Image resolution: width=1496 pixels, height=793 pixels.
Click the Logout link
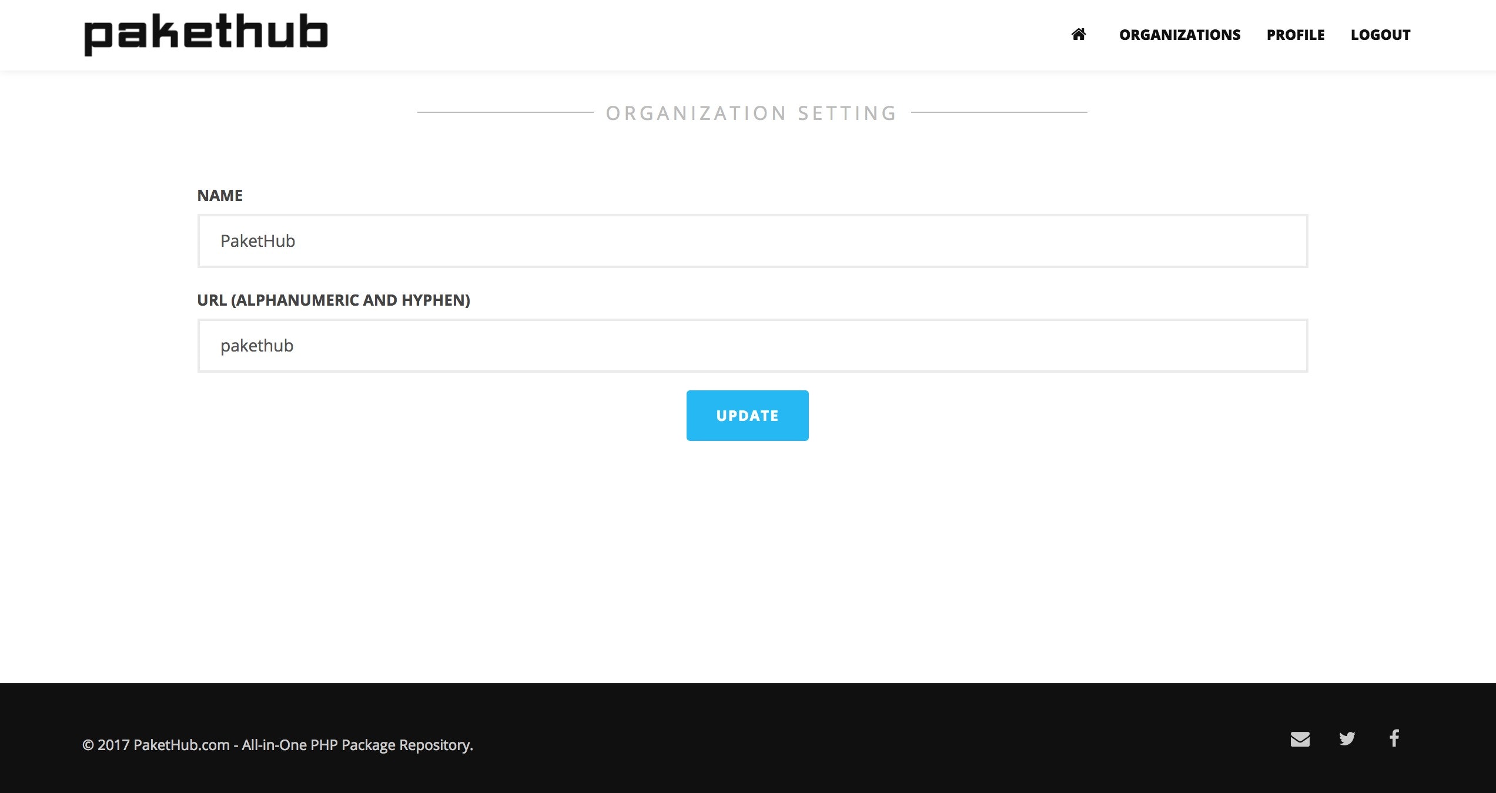coord(1380,35)
